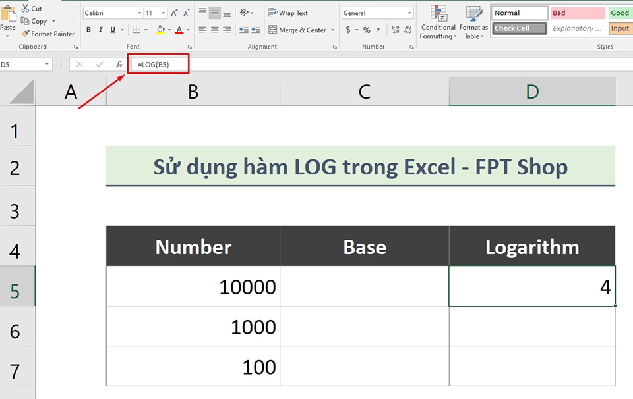Open the Font Color swatch picker
The width and height of the screenshot is (633, 399).
(181, 29)
